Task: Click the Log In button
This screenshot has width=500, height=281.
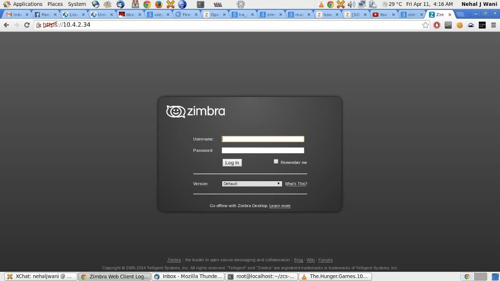Action: (232, 163)
